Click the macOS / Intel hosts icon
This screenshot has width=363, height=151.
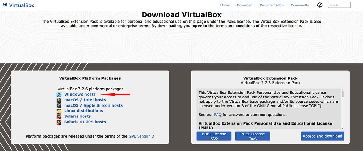click(x=59, y=100)
